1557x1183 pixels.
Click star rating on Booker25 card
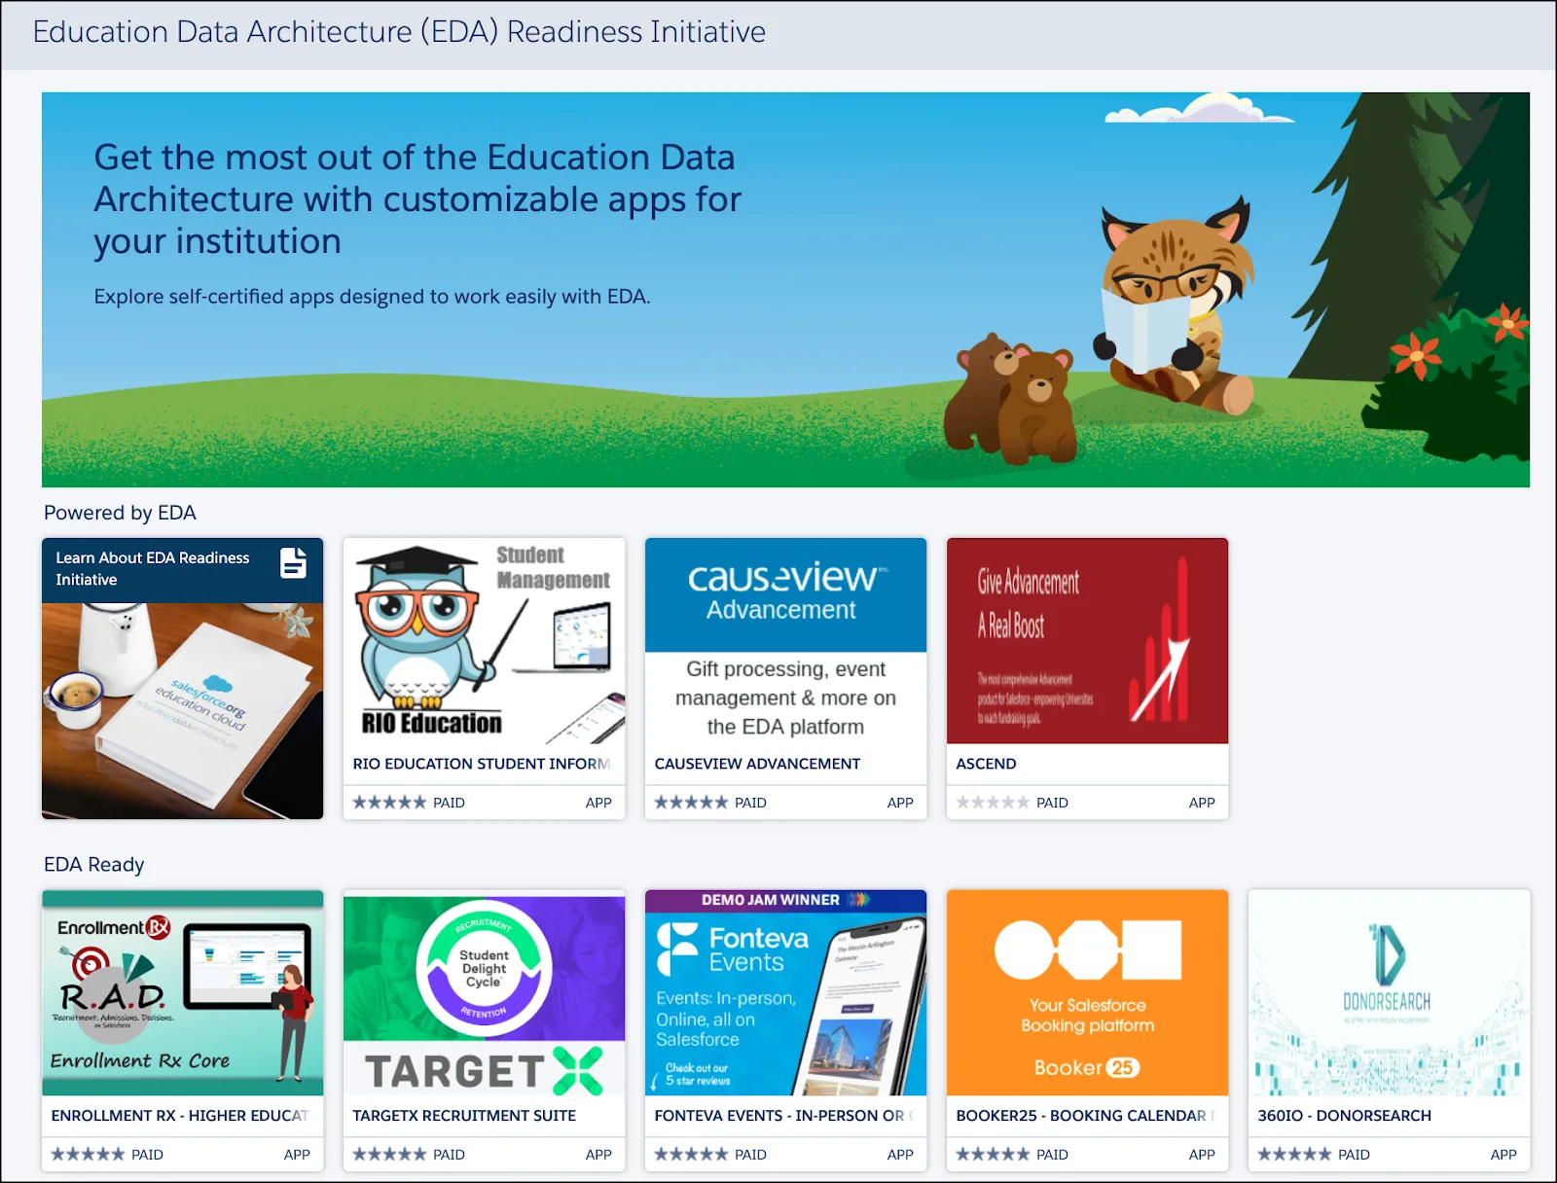coord(993,1155)
